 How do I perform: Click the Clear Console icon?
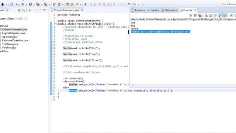tap(206, 15)
